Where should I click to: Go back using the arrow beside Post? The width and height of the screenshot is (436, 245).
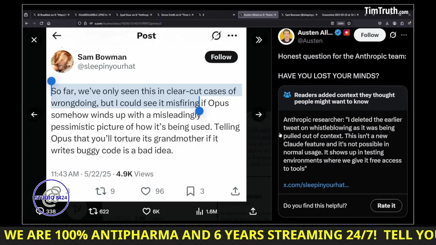pyautogui.click(x=57, y=36)
